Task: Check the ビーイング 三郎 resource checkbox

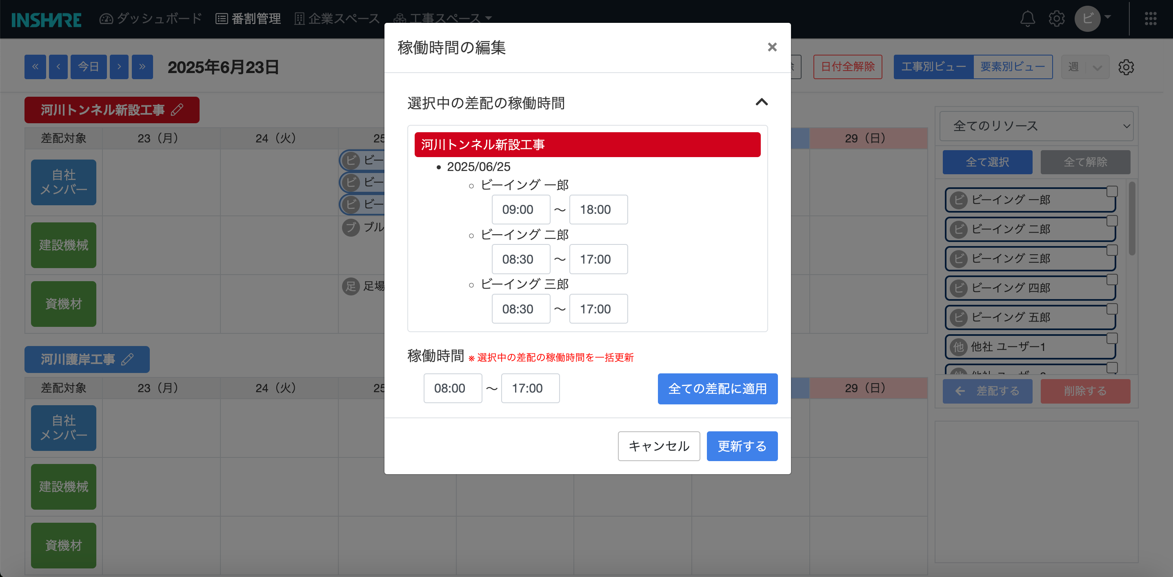Action: coord(1112,250)
